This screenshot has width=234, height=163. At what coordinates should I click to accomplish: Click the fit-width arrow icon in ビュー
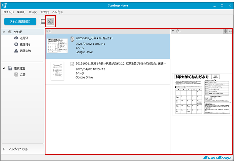pos(230,31)
